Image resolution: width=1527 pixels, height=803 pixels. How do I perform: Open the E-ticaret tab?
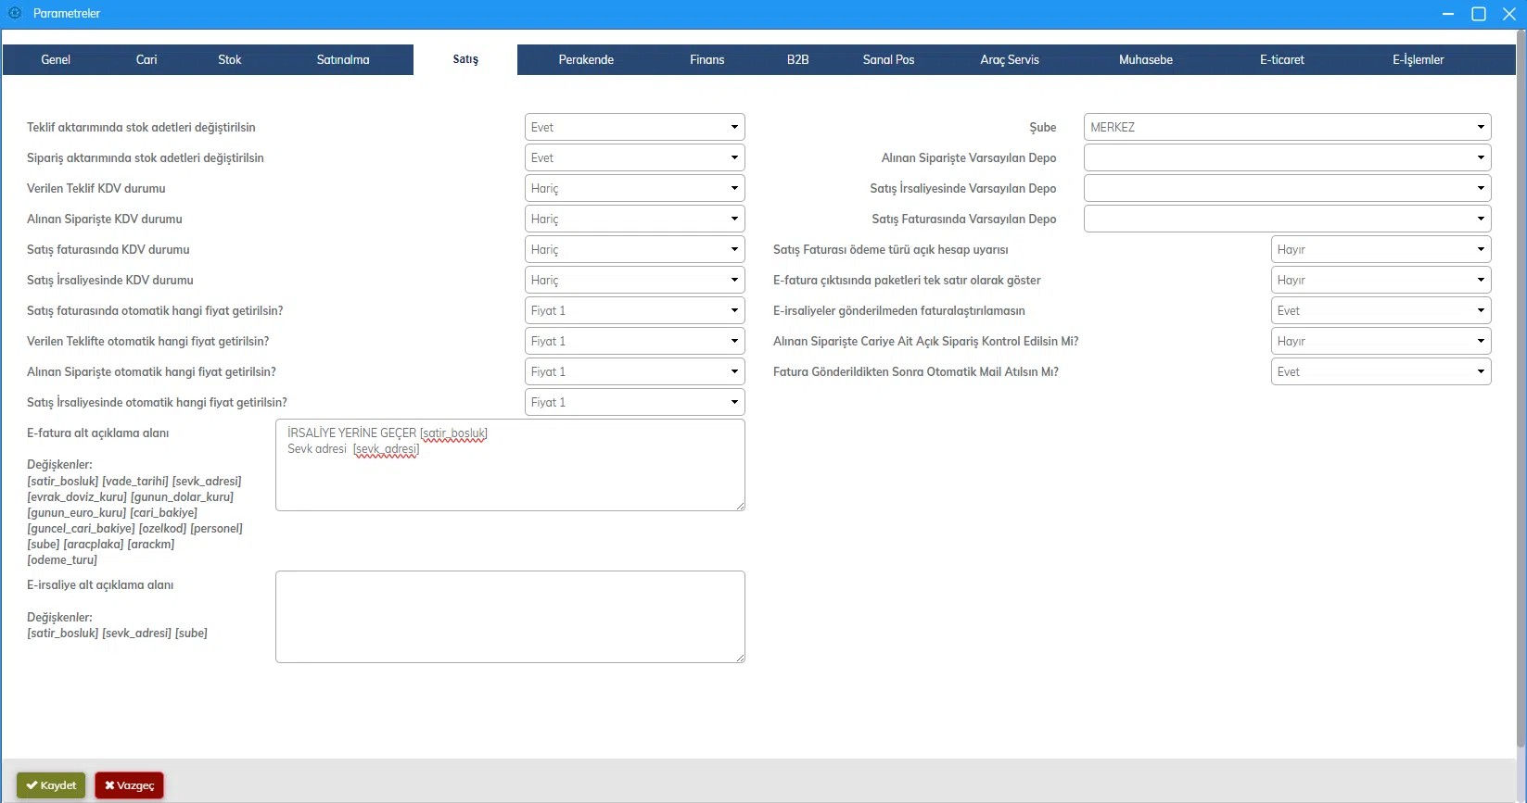[1281, 59]
